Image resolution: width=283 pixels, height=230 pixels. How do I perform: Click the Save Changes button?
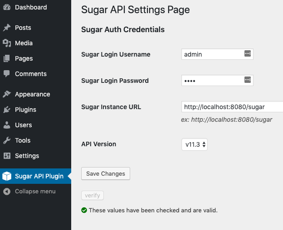click(x=106, y=173)
